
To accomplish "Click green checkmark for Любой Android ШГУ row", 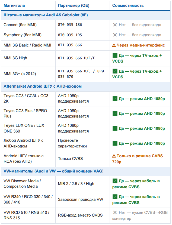I will pos(115,143).
